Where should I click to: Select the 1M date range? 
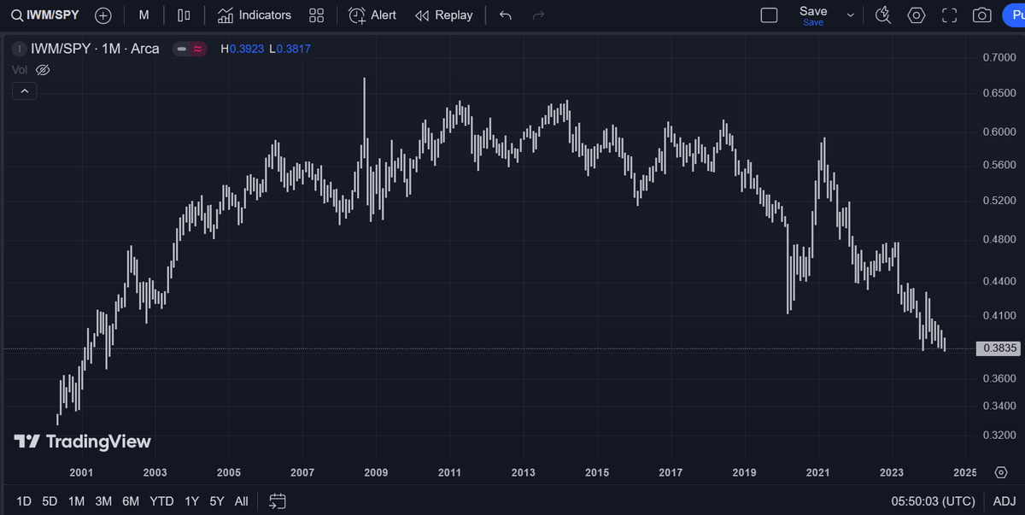(x=77, y=501)
